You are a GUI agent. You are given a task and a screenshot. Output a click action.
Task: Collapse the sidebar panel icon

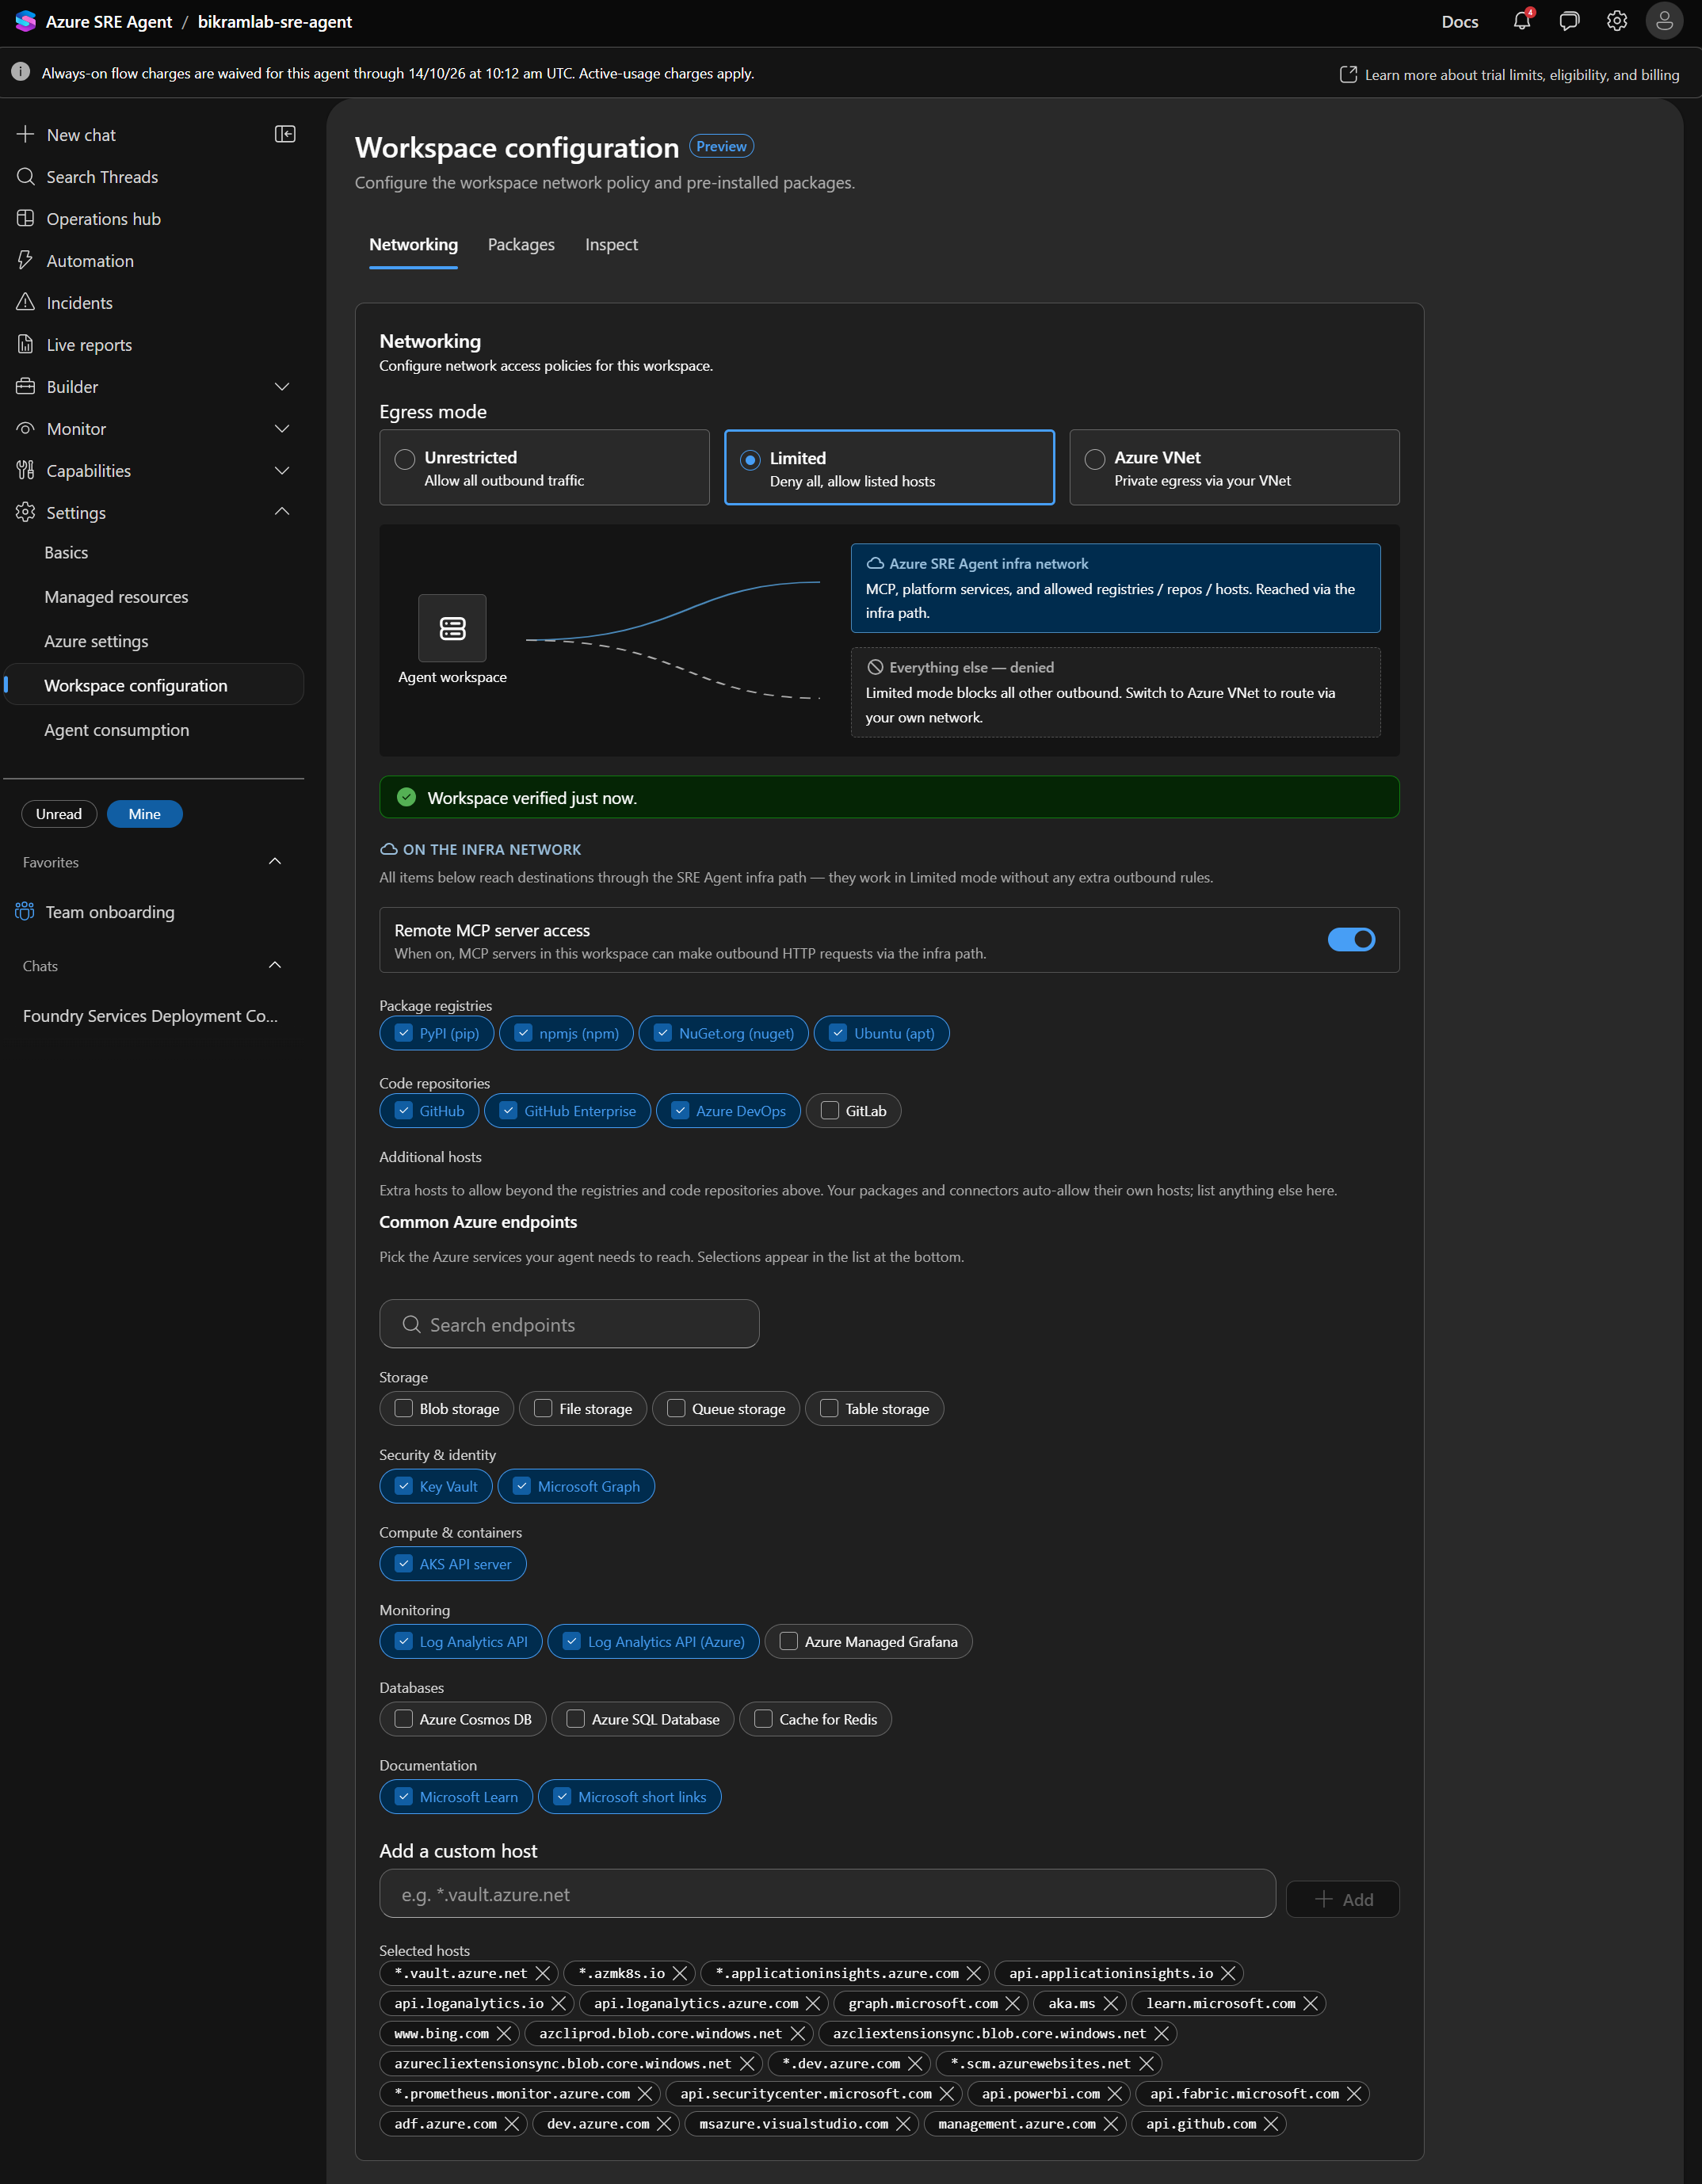click(x=285, y=134)
